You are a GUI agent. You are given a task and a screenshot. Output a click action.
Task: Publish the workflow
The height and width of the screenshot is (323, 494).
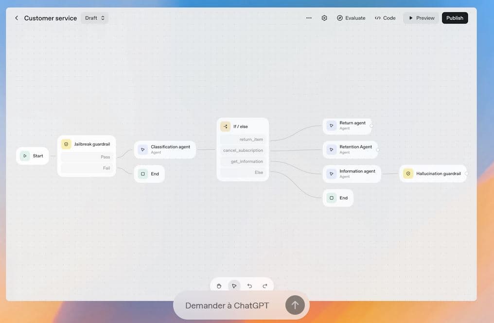click(x=455, y=18)
